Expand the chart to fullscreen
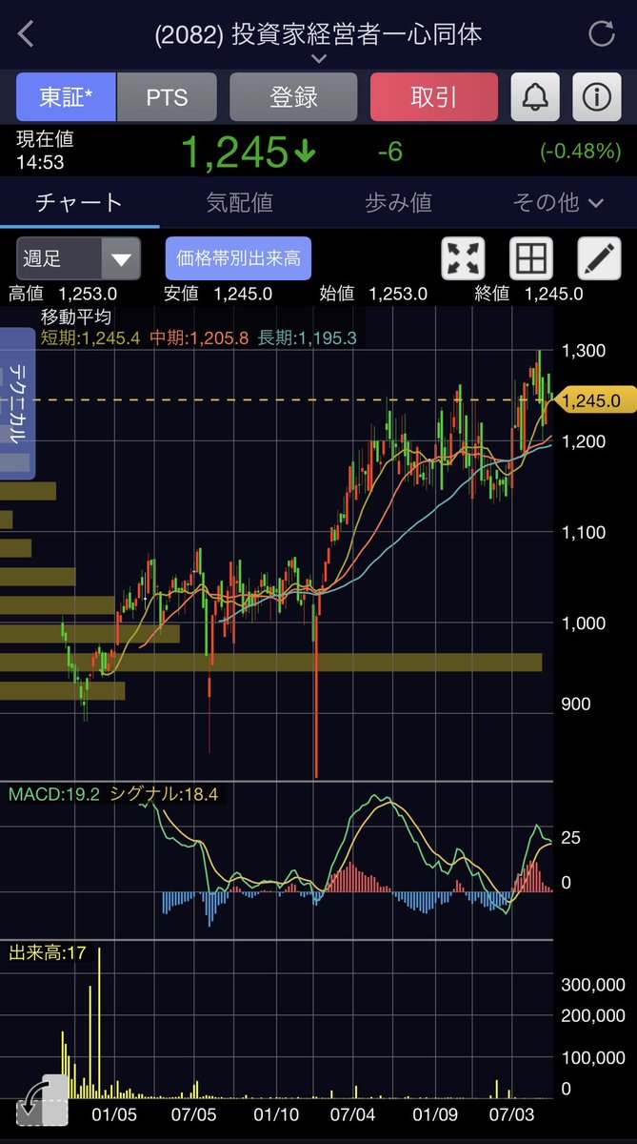The height and width of the screenshot is (1144, 637). tap(465, 258)
